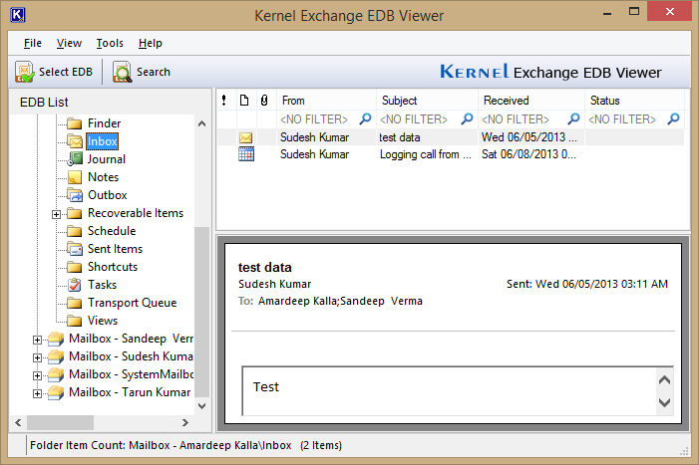The width and height of the screenshot is (699, 465).
Task: Expand the Recoverable Items folder
Action: (56, 214)
